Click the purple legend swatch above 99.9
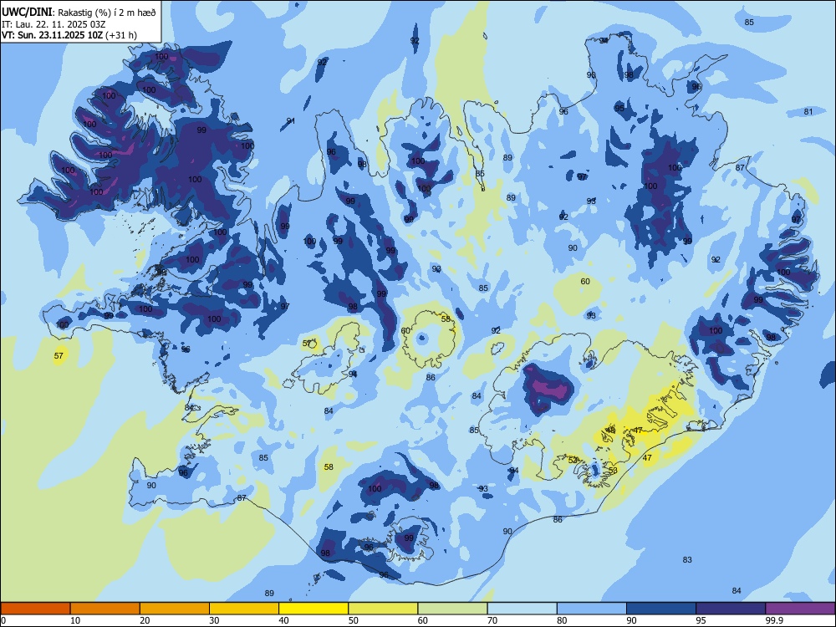The height and width of the screenshot is (627, 836). (x=800, y=609)
